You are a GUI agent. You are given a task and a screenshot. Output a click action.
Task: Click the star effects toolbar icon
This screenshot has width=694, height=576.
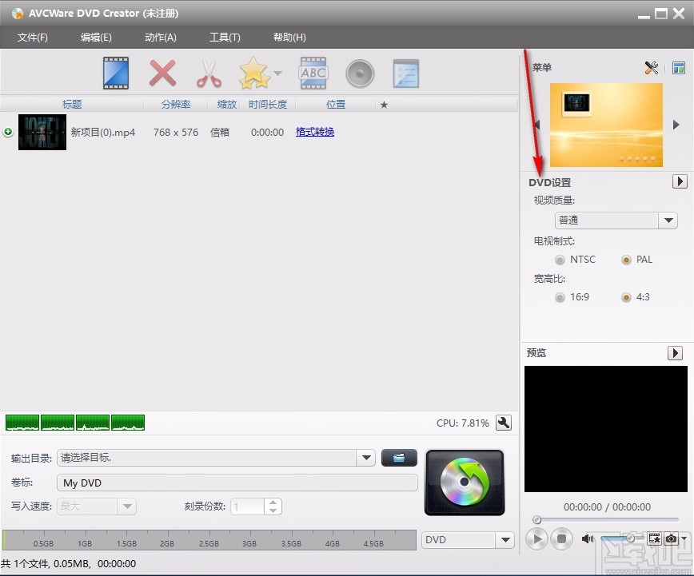(254, 73)
